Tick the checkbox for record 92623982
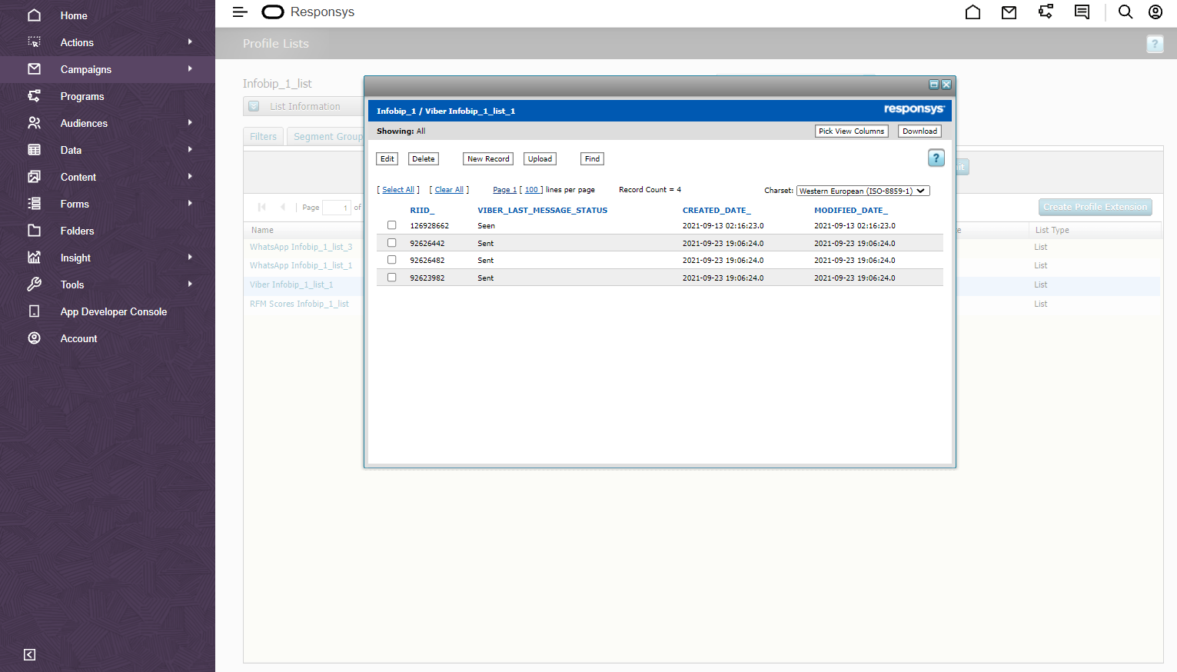This screenshot has height=672, width=1177. 392,278
